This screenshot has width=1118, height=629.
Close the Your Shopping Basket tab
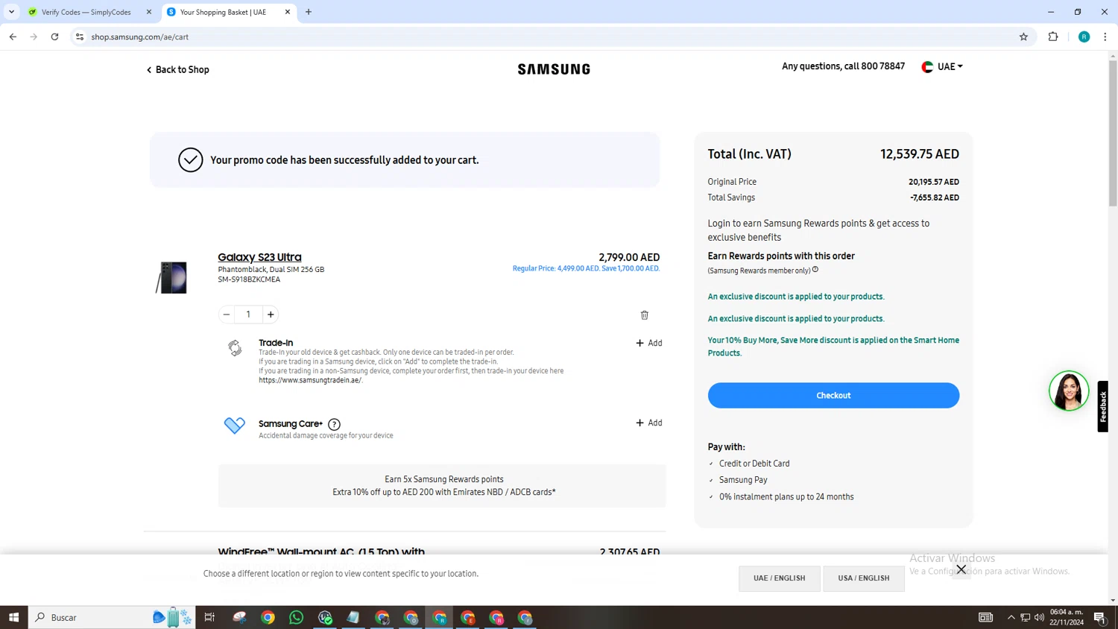[288, 12]
